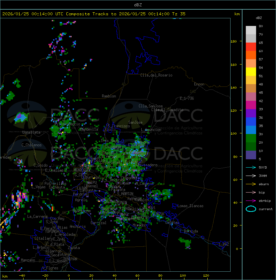
Task: Click the magenta eb+bip arrow symbol
Action: tap(251, 201)
